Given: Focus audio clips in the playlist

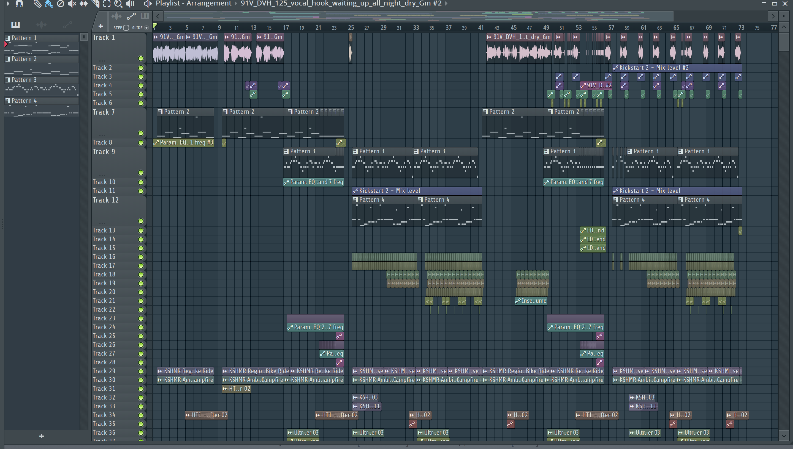Looking at the screenshot, I should (116, 16).
